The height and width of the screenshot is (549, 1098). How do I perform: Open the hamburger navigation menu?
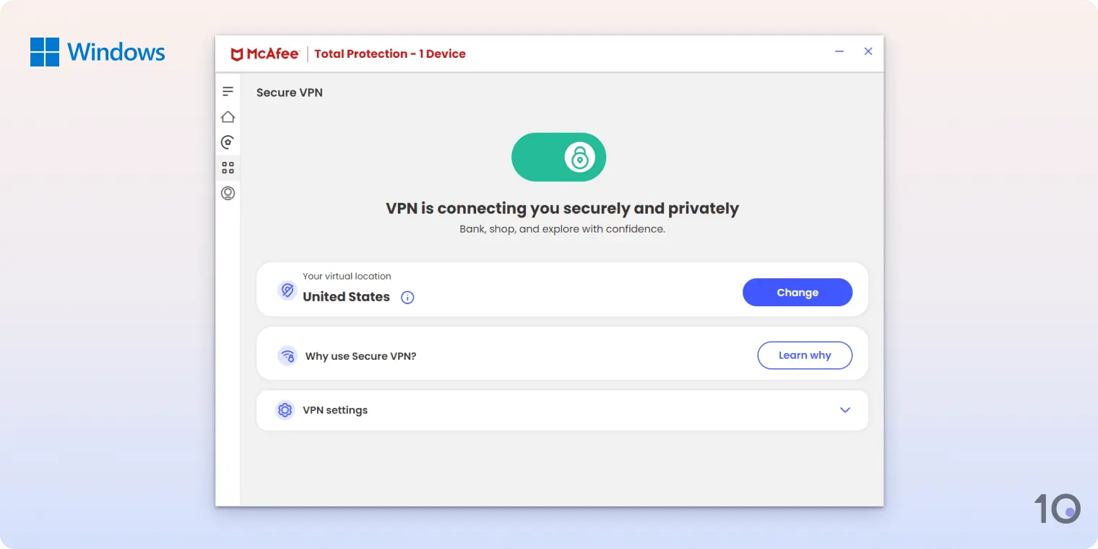tap(228, 91)
